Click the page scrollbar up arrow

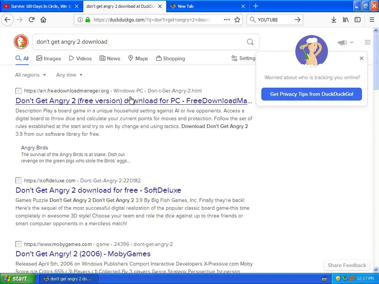[x=376, y=30]
